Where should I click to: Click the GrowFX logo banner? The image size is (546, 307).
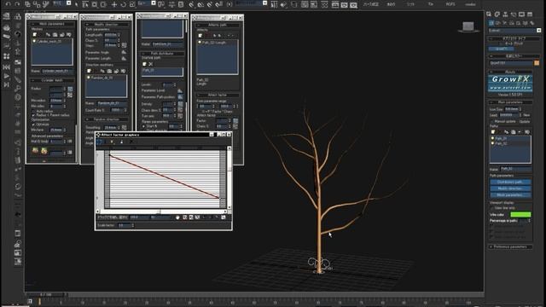coord(510,84)
